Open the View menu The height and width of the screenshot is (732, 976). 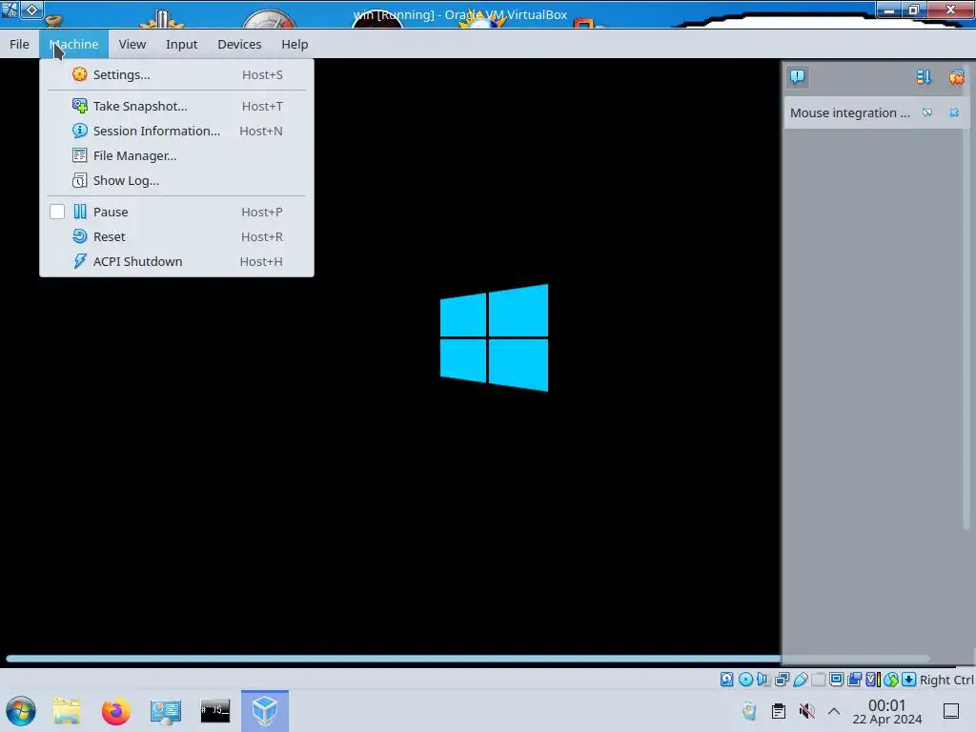[x=132, y=44]
